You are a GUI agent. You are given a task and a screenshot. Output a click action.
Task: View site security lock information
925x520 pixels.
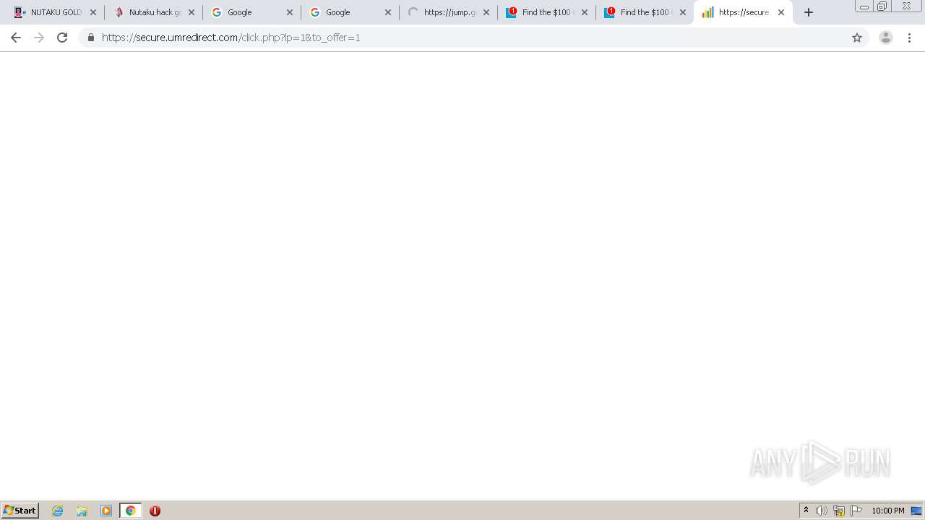pyautogui.click(x=91, y=38)
